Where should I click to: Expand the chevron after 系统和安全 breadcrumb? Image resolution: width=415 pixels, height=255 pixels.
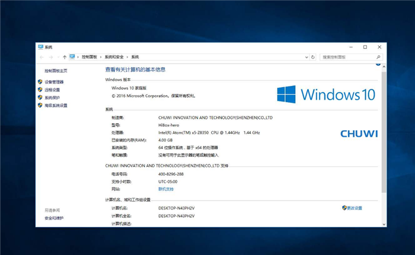coord(127,57)
